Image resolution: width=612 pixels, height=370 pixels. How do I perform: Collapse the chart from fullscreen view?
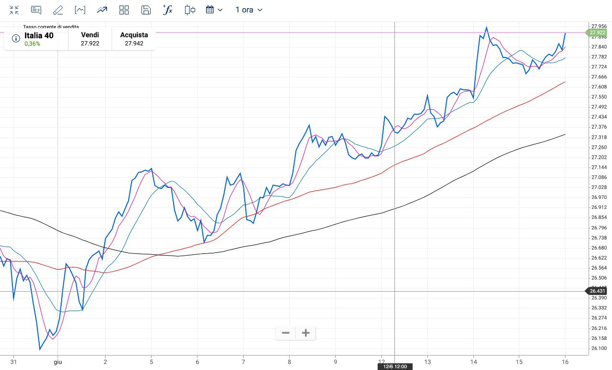[14, 10]
